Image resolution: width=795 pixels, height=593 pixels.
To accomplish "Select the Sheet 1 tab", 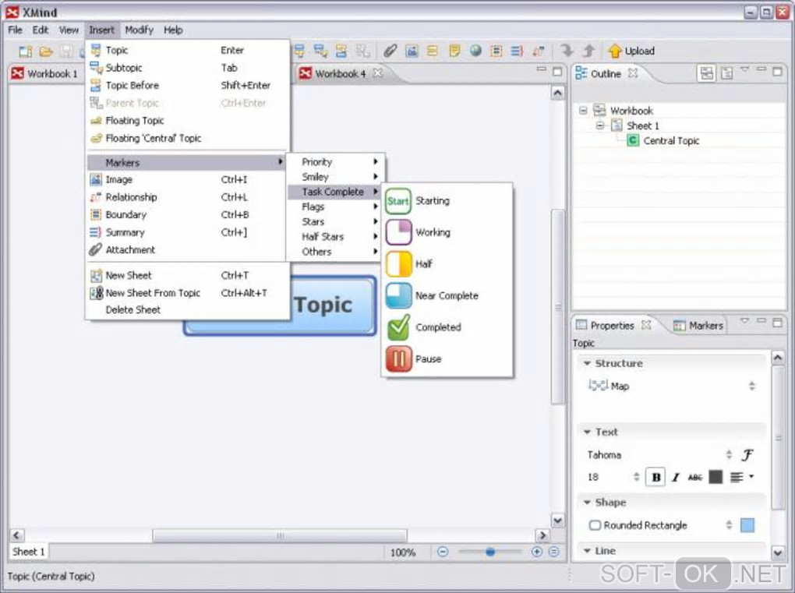I will click(28, 552).
